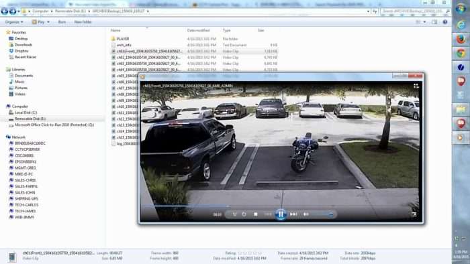470x264 pixels.
Task: Open Downloads in Favorites
Action: (23, 45)
